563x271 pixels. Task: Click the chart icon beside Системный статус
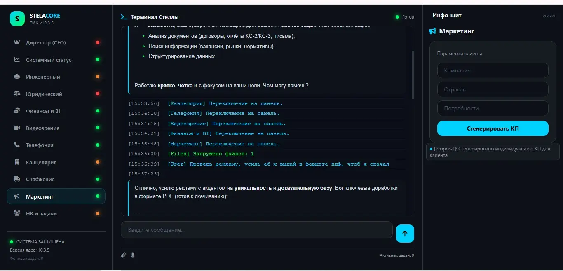click(x=17, y=60)
